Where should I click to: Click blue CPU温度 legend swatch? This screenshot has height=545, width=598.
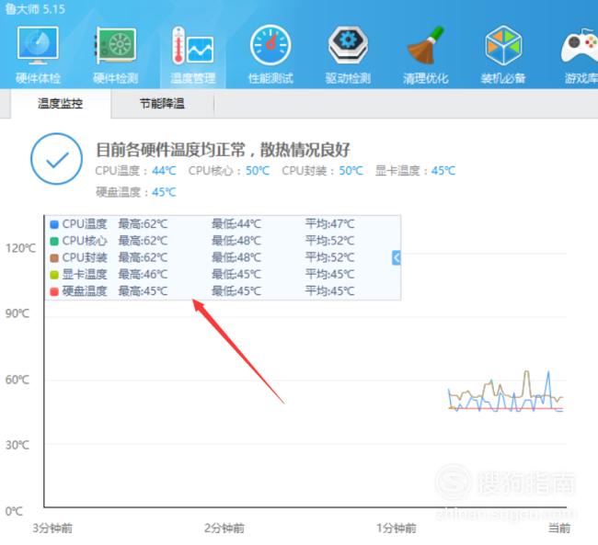(54, 224)
